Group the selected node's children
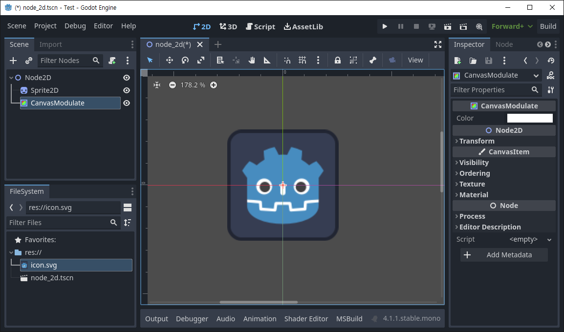Viewport: 564px width, 332px height. 353,60
